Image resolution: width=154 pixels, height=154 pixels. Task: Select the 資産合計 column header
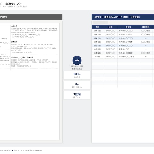pyautogui.click(x=146, y=27)
